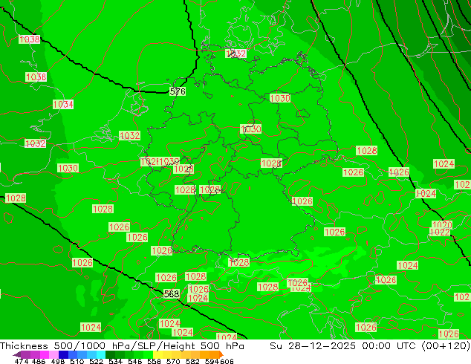Select the bright cyan legend color swatch

pos(101,354)
